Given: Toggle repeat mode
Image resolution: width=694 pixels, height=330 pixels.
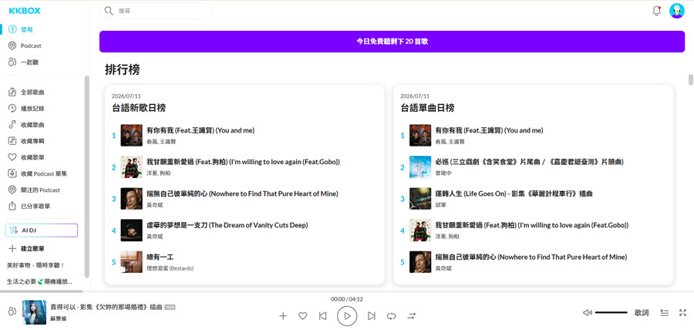Looking at the screenshot, I should tap(391, 316).
